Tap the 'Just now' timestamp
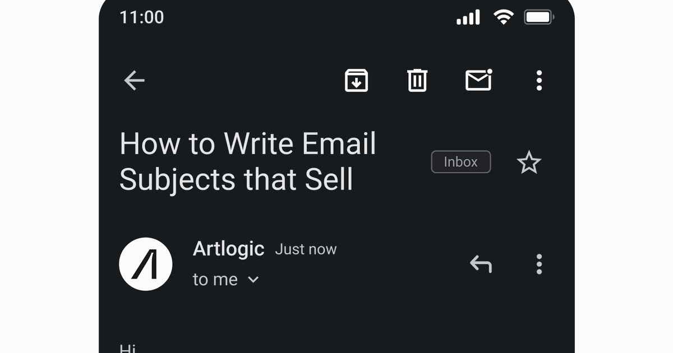Image resolution: width=673 pixels, height=353 pixels. tap(306, 249)
